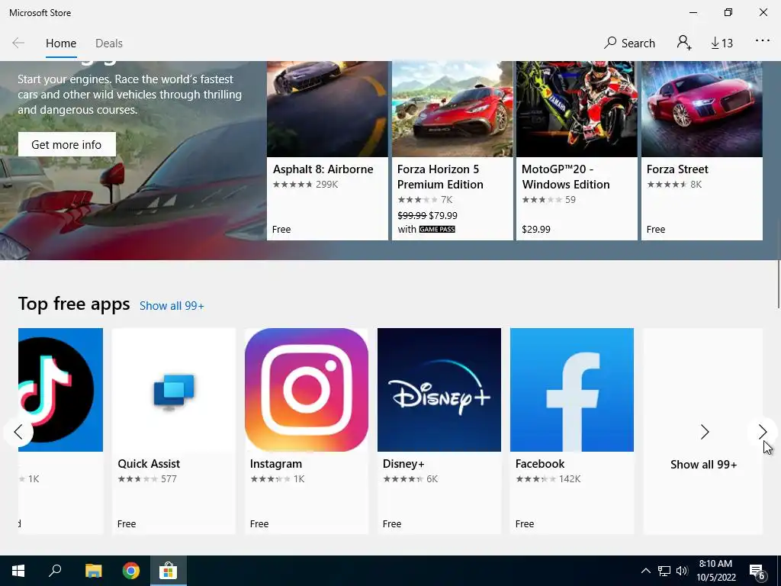Click the Show all 99+ link beside the heading
This screenshot has width=781, height=586.
[172, 306]
